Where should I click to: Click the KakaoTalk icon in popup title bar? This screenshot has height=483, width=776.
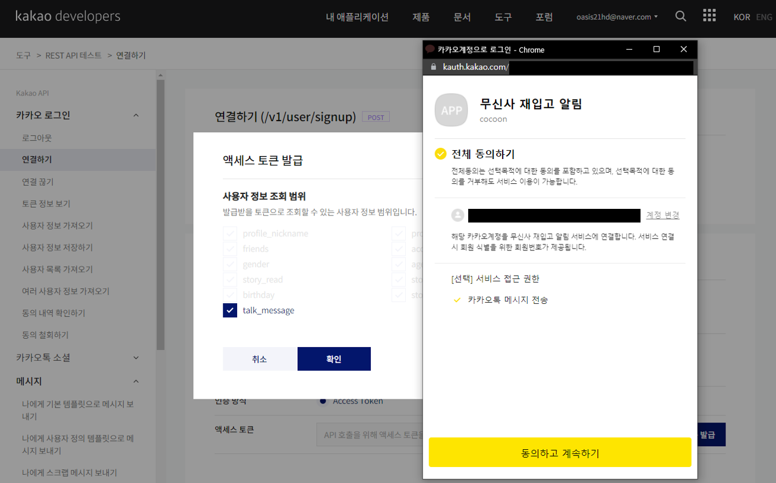[x=430, y=49]
